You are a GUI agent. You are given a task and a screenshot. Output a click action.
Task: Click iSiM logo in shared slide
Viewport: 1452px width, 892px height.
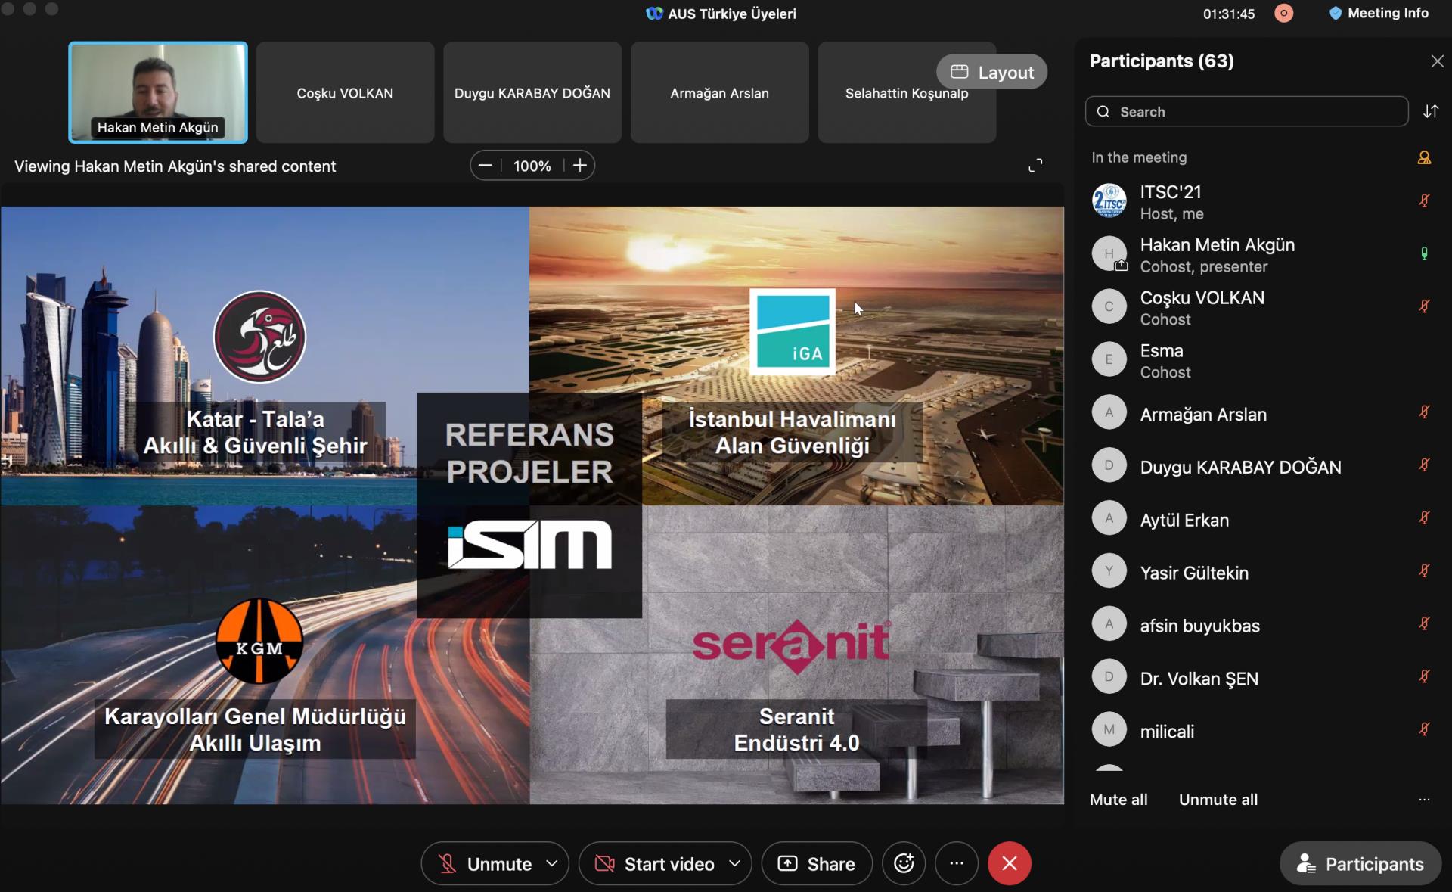pyautogui.click(x=529, y=544)
